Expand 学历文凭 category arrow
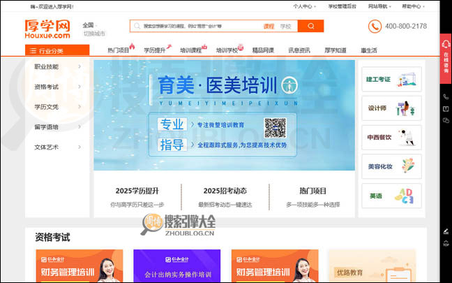 click(x=80, y=107)
